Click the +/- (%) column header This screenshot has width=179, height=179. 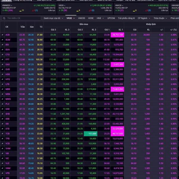(173, 30)
